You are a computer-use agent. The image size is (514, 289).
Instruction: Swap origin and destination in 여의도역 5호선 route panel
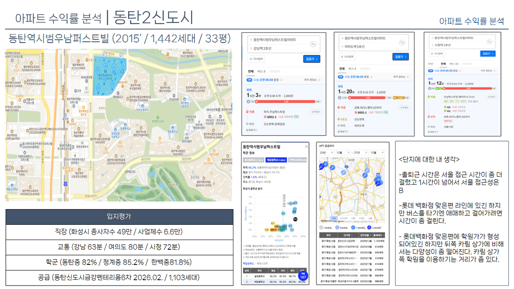point(402,43)
